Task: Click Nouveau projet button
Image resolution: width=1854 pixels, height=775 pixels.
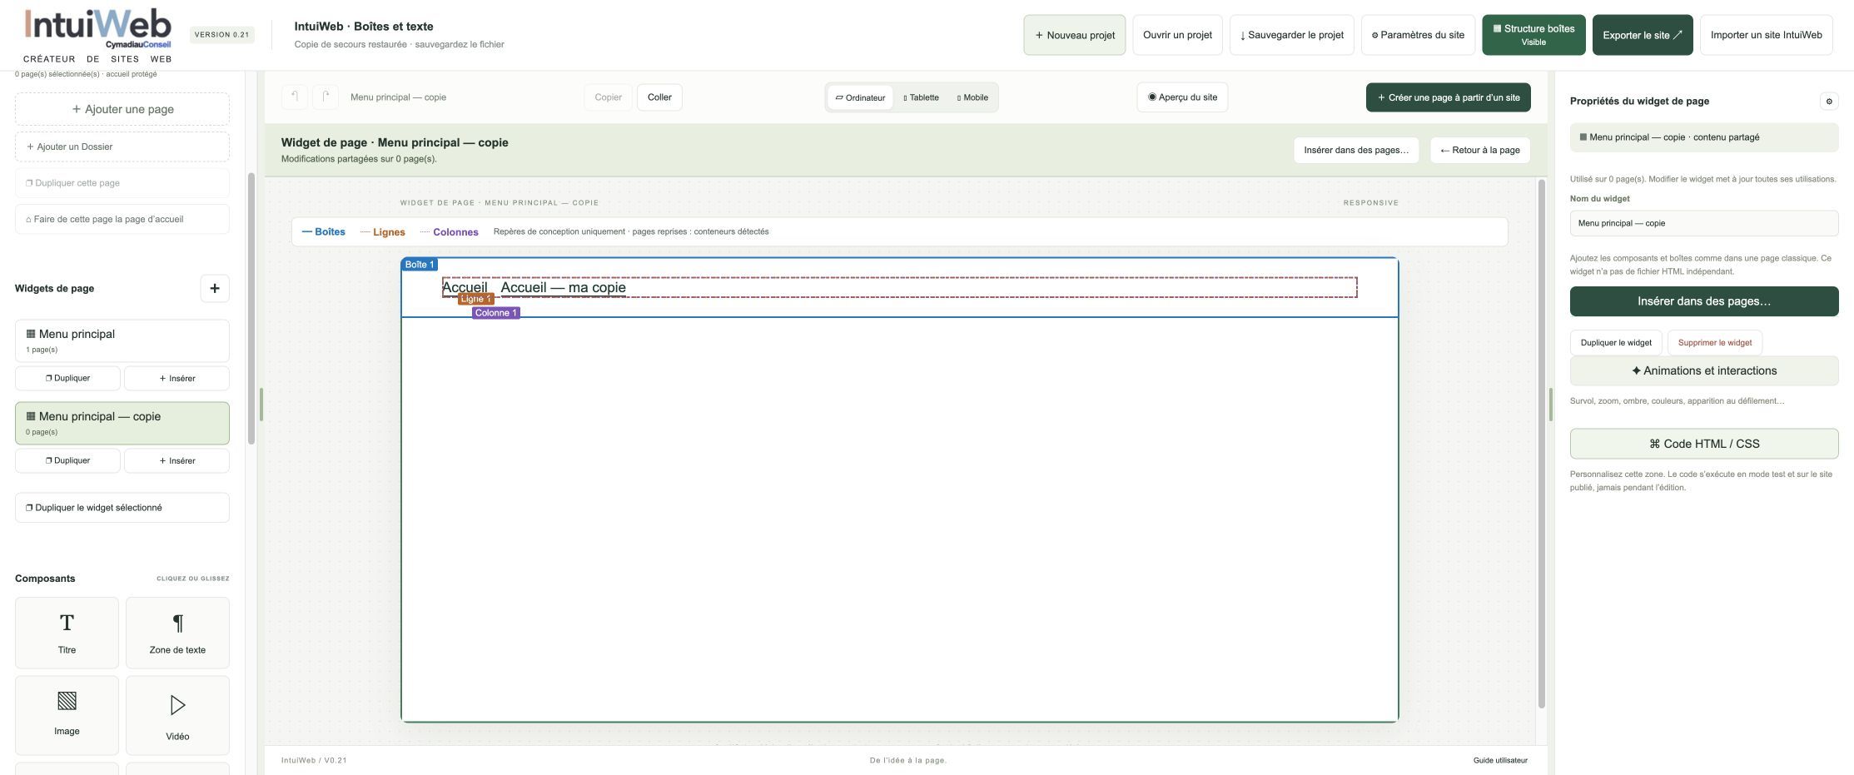Action: point(1075,35)
